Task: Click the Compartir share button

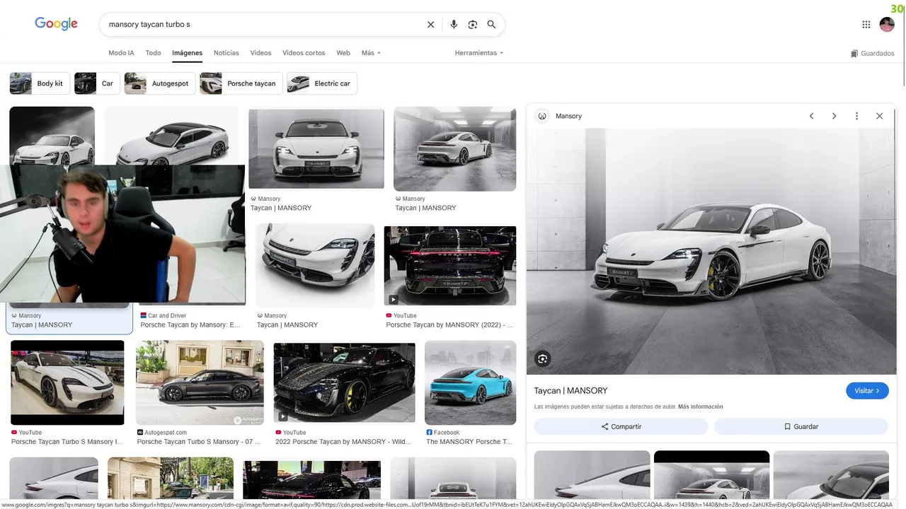Action: pos(621,426)
